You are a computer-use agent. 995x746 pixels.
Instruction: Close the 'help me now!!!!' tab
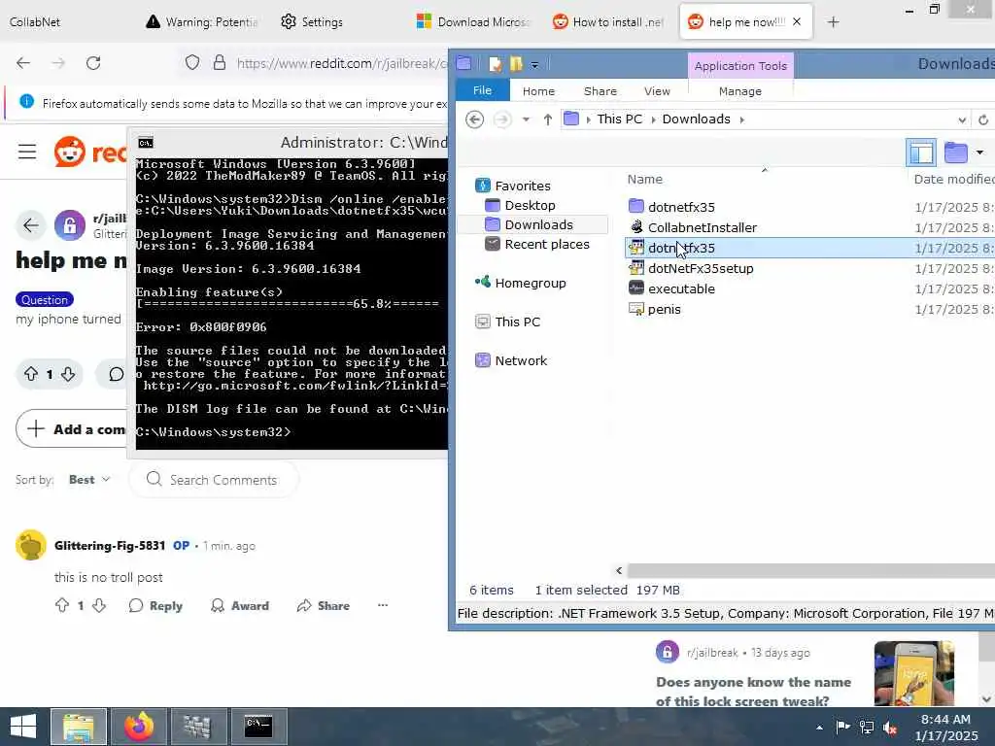tap(797, 21)
